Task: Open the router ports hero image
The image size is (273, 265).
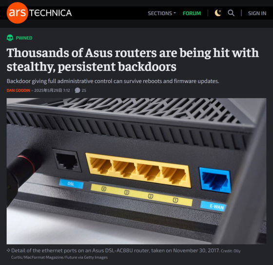Action: tap(136, 171)
